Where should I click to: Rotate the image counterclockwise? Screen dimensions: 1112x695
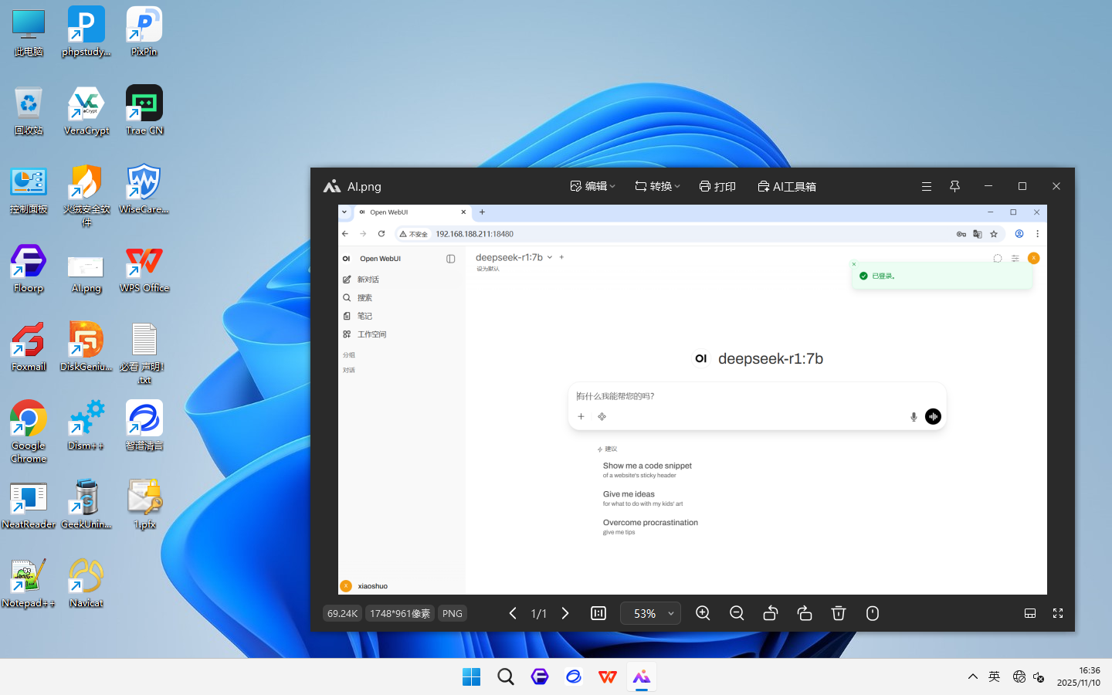[771, 613]
